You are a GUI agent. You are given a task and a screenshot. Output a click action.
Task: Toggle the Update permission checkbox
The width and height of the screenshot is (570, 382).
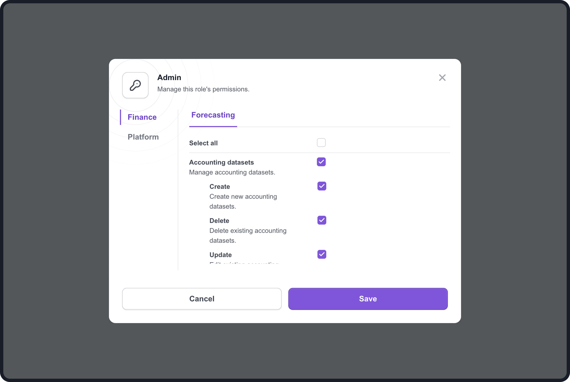pos(322,254)
